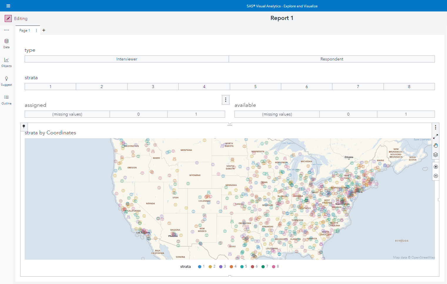The width and height of the screenshot is (447, 284).
Task: Open the map object's overflow menu
Action: click(x=436, y=127)
